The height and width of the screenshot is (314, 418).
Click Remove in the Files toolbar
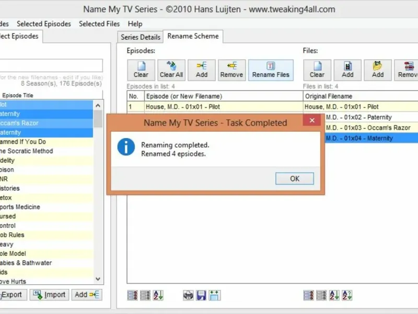[407, 70]
